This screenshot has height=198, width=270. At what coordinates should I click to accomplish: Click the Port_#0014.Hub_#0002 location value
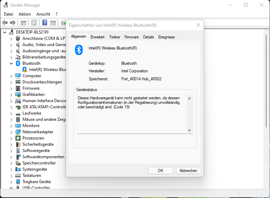(x=141, y=79)
